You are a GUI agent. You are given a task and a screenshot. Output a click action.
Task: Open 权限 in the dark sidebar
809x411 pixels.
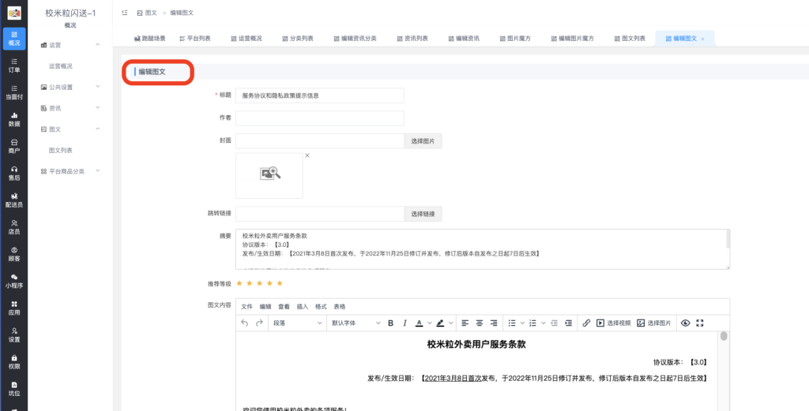pos(14,361)
